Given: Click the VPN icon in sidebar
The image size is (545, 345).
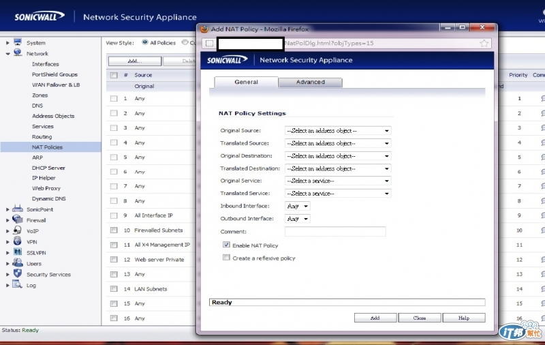Looking at the screenshot, I should pyautogui.click(x=18, y=241).
